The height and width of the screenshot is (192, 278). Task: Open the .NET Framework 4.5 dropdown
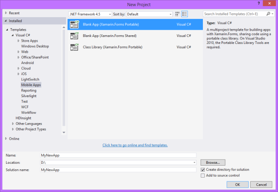90,14
